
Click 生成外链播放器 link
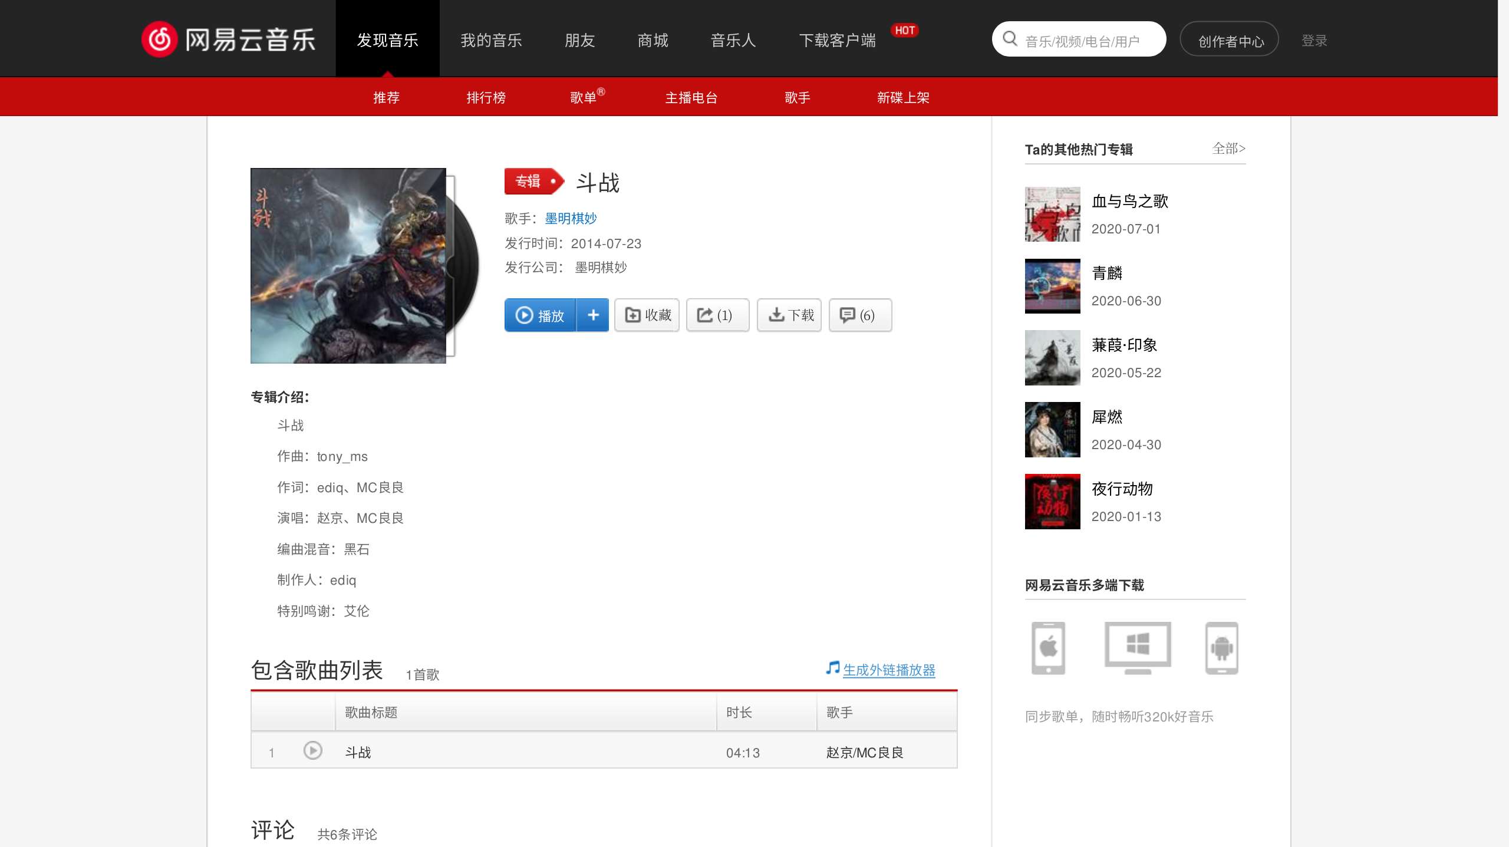coord(888,670)
